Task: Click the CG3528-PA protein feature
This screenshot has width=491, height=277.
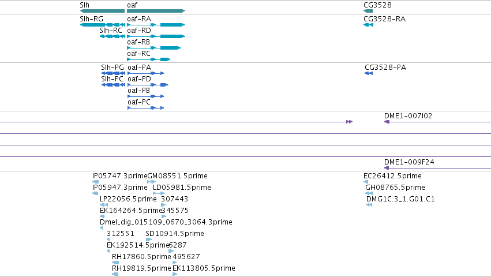Action: 369,73
